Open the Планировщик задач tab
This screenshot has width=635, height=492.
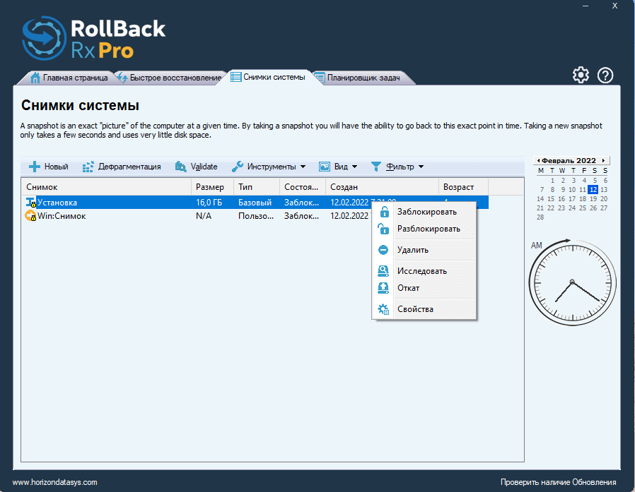click(363, 78)
